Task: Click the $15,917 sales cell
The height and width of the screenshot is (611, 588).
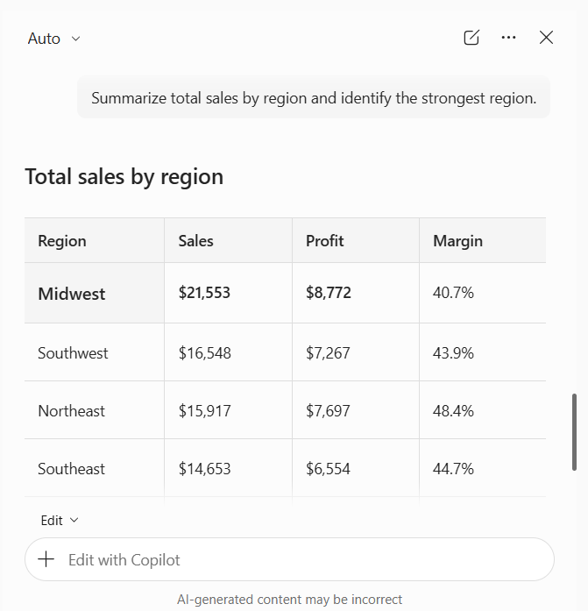Action: tap(228, 410)
